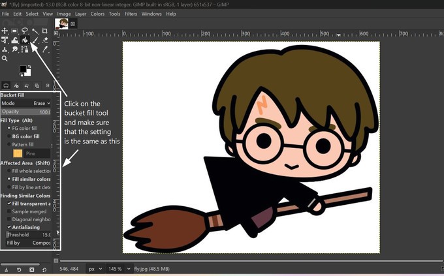
Task: Select the Fuzzy Select wand tool
Action: click(35, 31)
